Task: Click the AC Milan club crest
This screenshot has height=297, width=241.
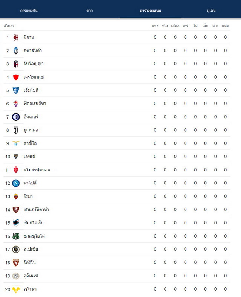Action: pos(16,37)
